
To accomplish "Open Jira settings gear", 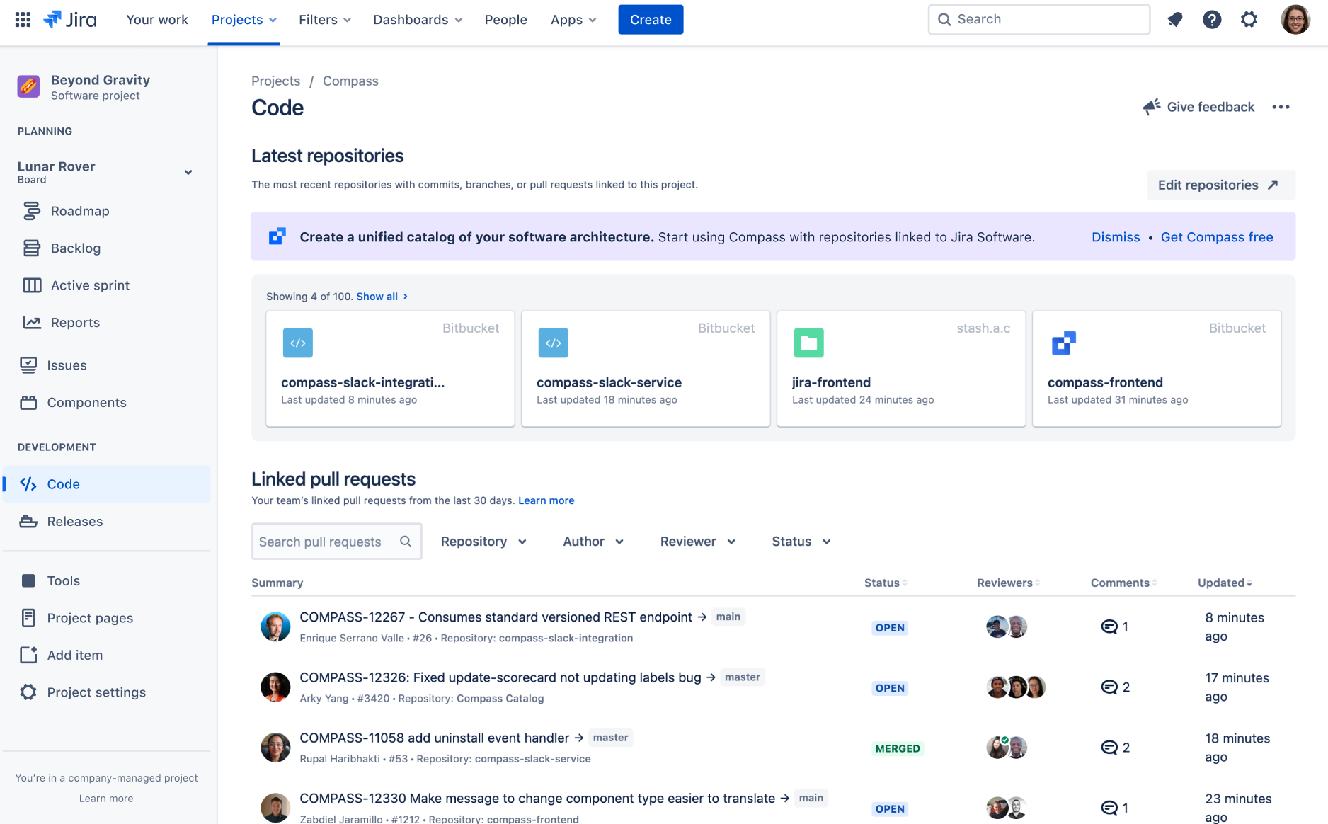I will tap(1249, 19).
